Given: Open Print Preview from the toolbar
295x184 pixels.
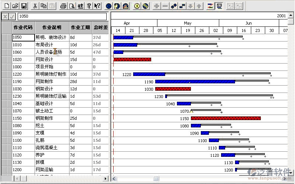Looking at the screenshot, I should 72,6.
